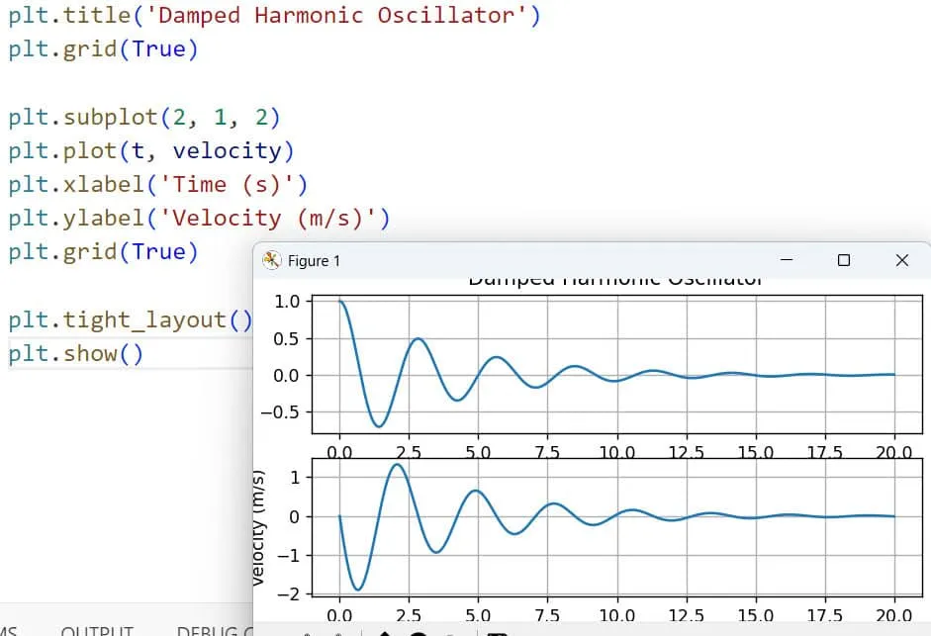Place cursor on the plt.show() line
This screenshot has height=636, width=931.
76,353
